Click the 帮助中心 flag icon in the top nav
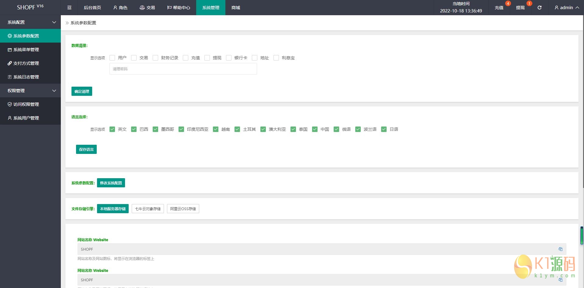This screenshot has width=584, height=288. tap(169, 8)
